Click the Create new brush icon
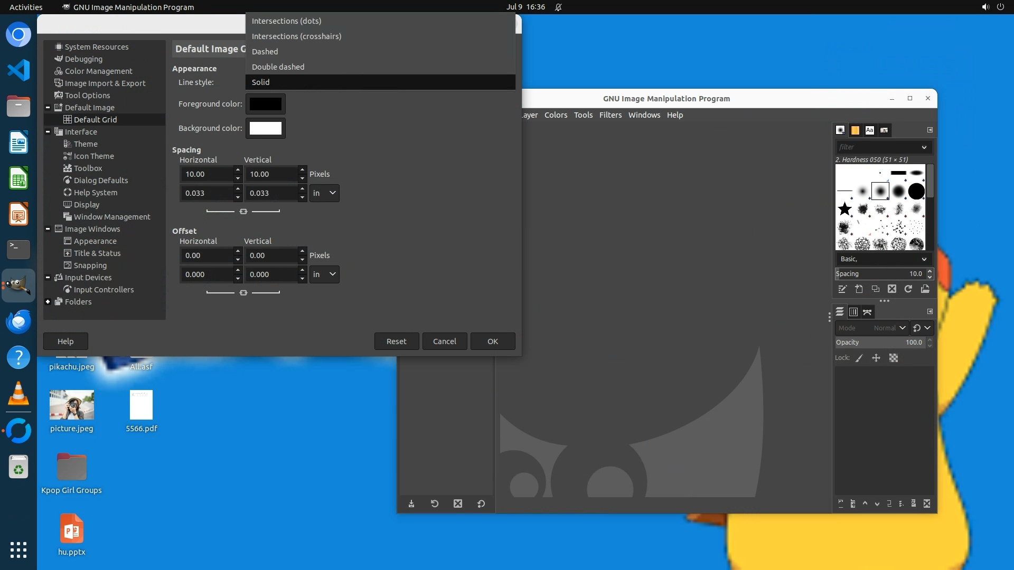 [859, 289]
